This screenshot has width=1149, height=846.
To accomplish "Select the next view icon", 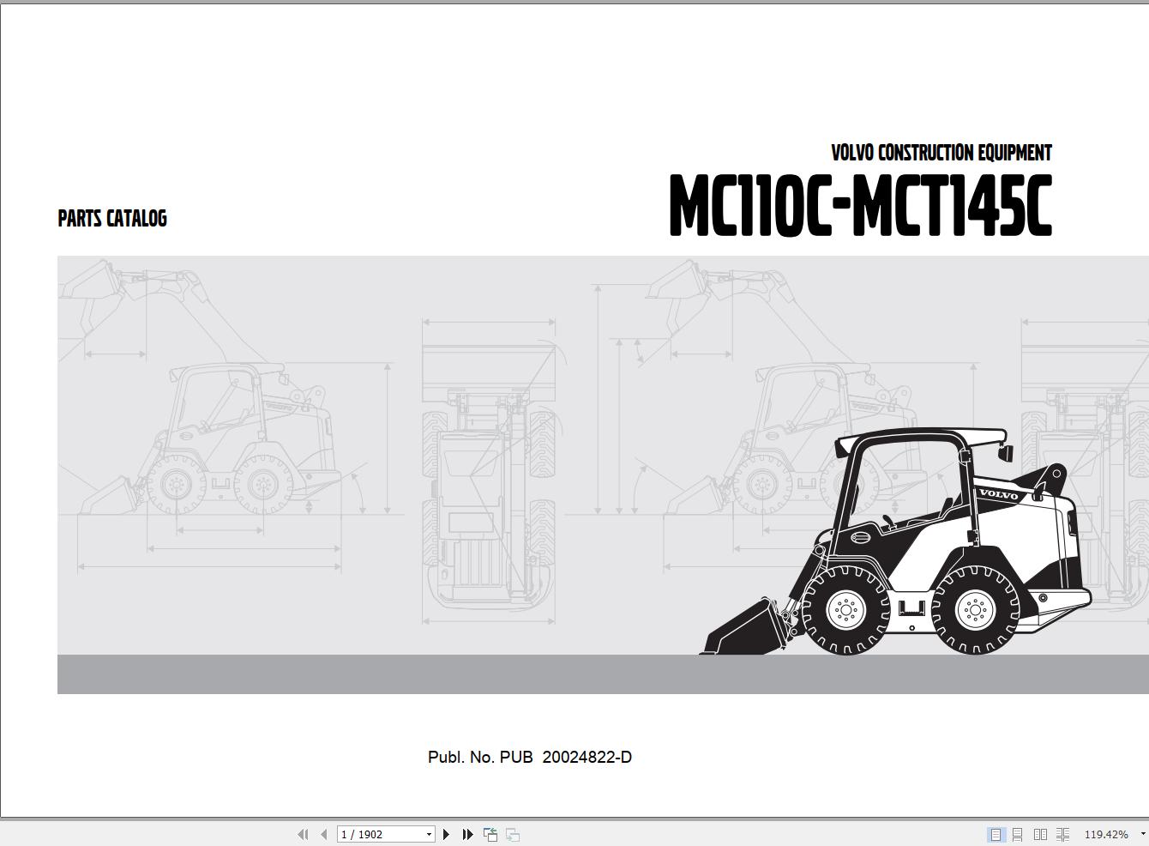I will (x=512, y=834).
